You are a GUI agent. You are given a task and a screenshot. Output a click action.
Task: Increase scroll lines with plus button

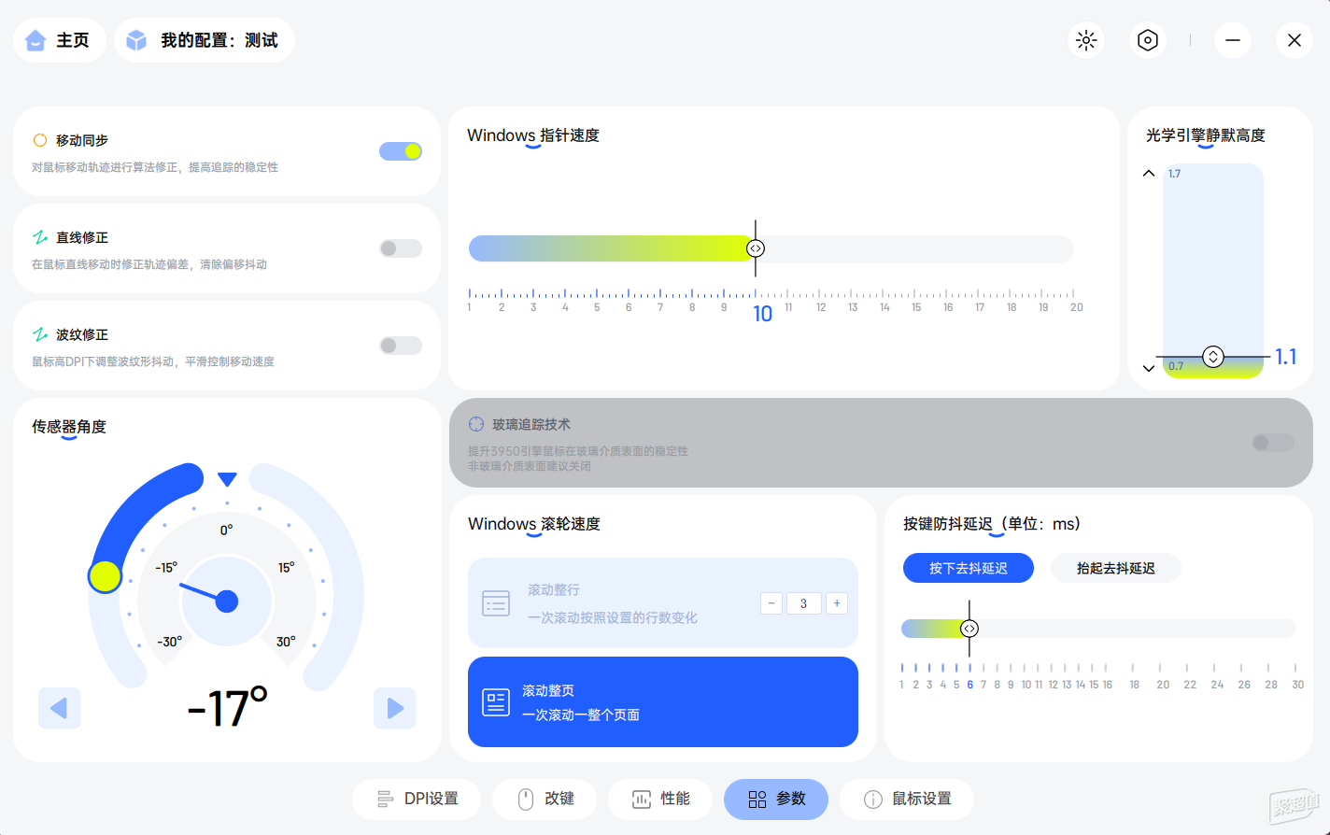[837, 603]
